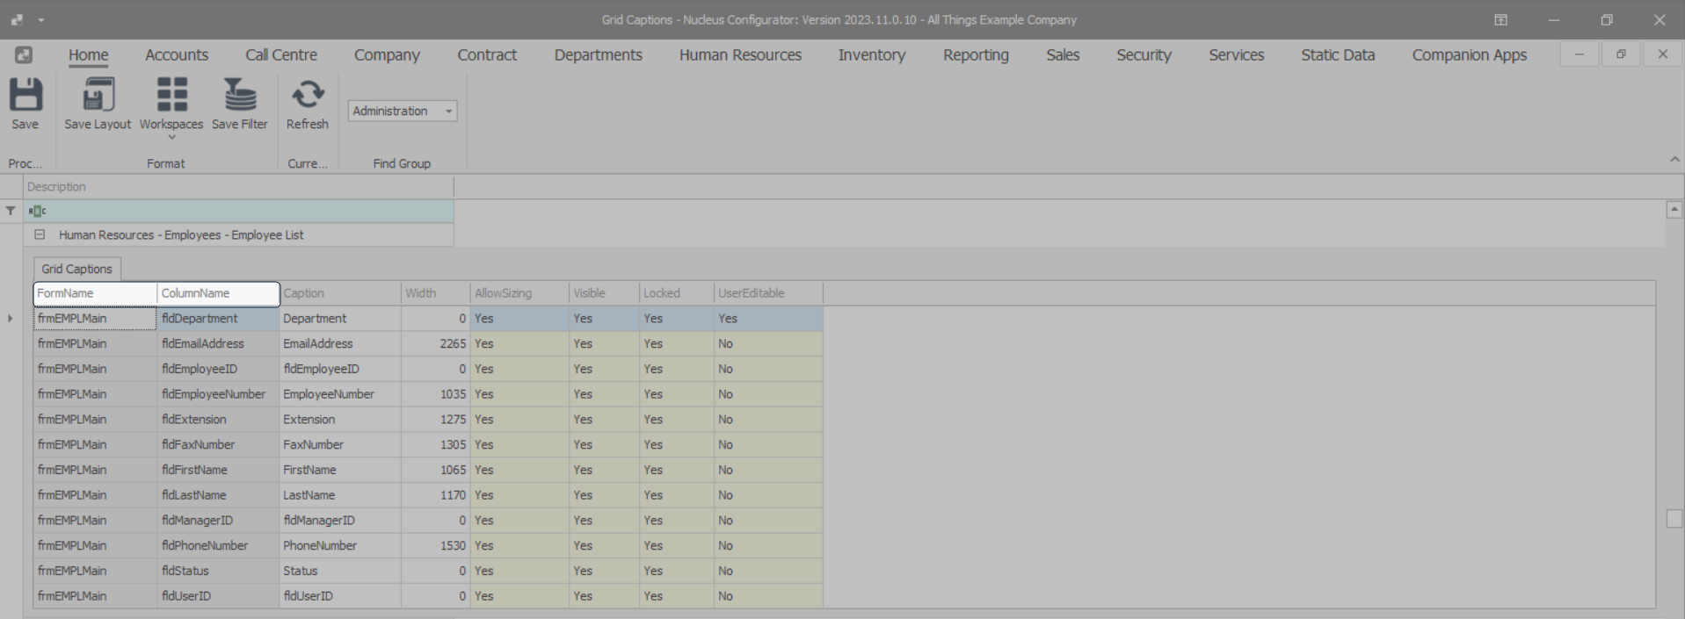Click the ABC filter condition icon

37,211
